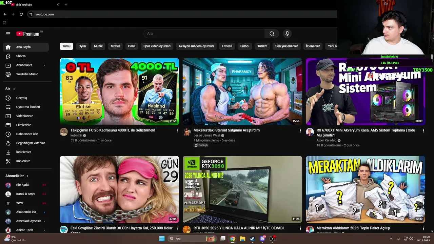Click the search magnifier button
This screenshot has height=244, width=434.
click(272, 34)
